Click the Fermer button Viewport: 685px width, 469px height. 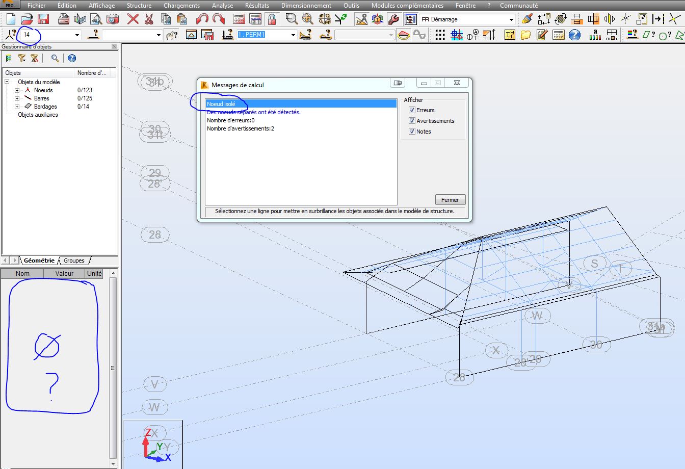click(450, 200)
